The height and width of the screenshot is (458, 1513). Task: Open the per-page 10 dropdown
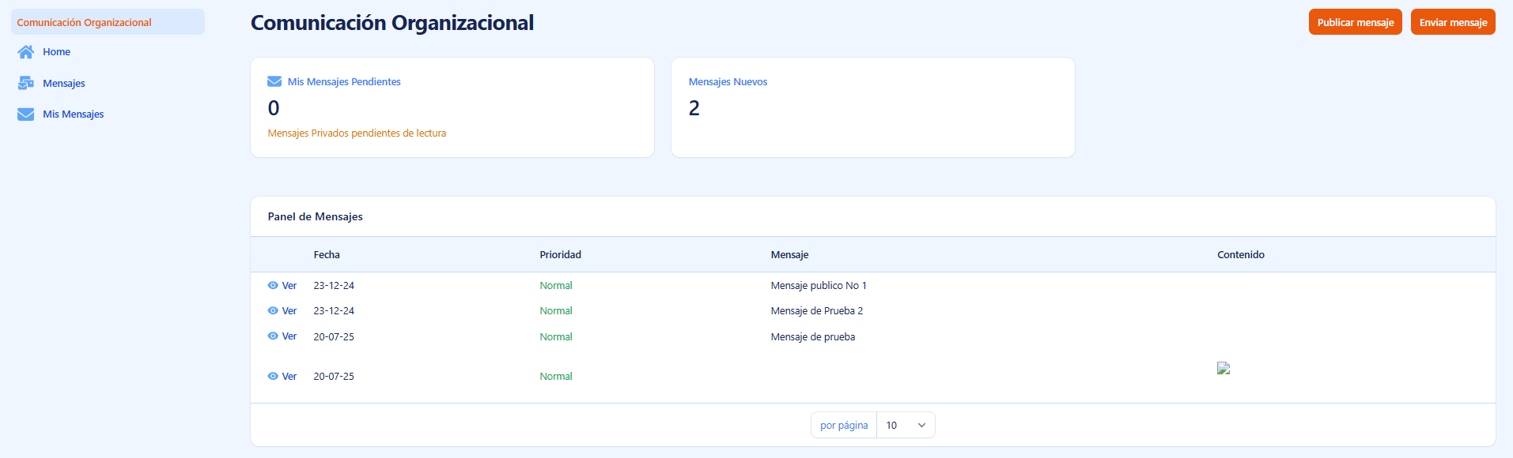coord(905,425)
